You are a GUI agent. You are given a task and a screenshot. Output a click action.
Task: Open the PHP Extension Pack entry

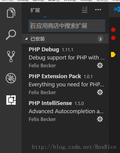click(65, 84)
